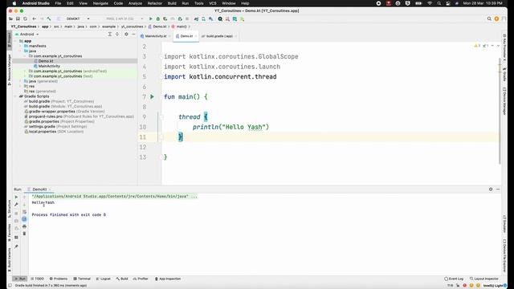Open the Pixel device selector dropdown
Screen dimensions: 514x289
coord(124,19)
